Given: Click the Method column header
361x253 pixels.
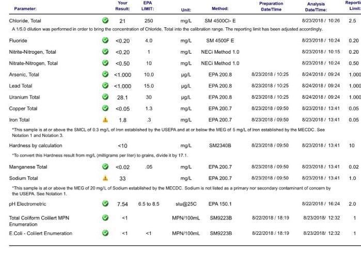Looking at the screenshot, I should [220, 8].
